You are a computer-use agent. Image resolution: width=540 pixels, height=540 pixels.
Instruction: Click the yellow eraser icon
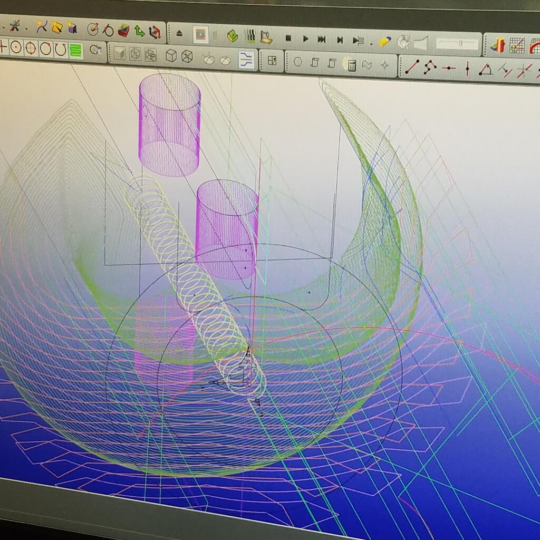[x=384, y=42]
